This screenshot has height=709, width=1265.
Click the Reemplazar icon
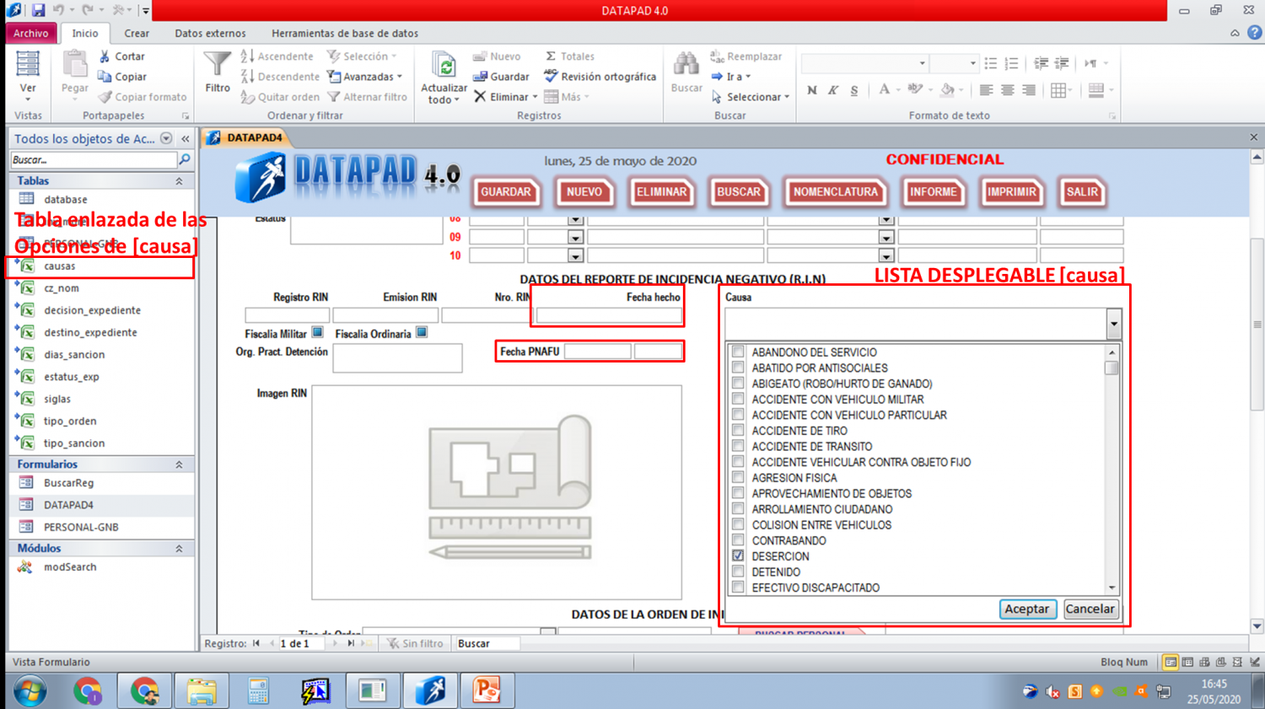(x=717, y=56)
